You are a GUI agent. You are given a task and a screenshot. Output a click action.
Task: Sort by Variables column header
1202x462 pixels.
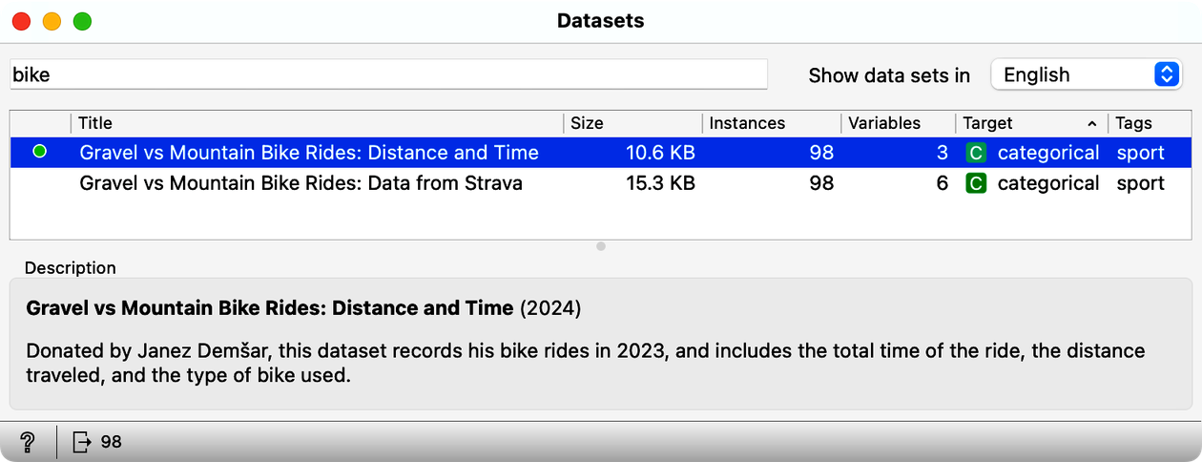(899, 123)
